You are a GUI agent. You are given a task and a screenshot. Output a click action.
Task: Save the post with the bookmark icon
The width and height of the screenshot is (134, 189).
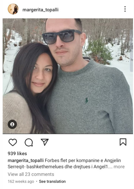click(x=123, y=142)
